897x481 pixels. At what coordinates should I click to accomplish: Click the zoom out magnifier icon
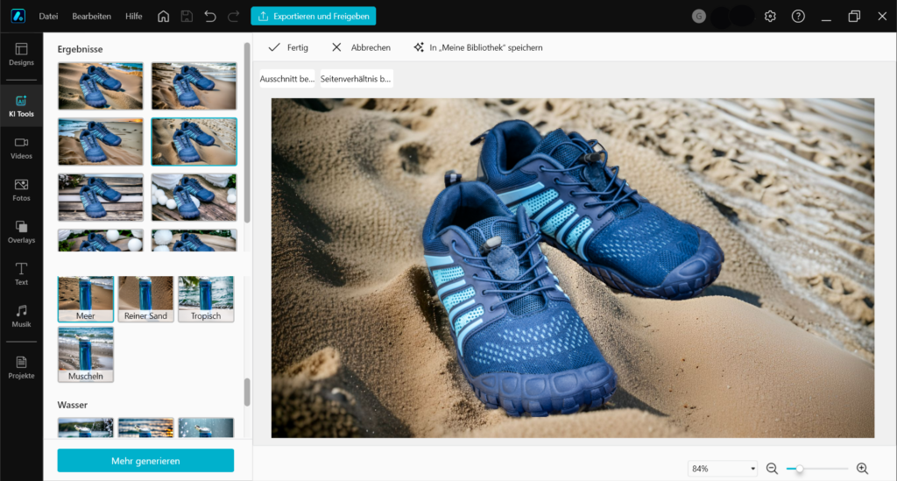point(772,469)
